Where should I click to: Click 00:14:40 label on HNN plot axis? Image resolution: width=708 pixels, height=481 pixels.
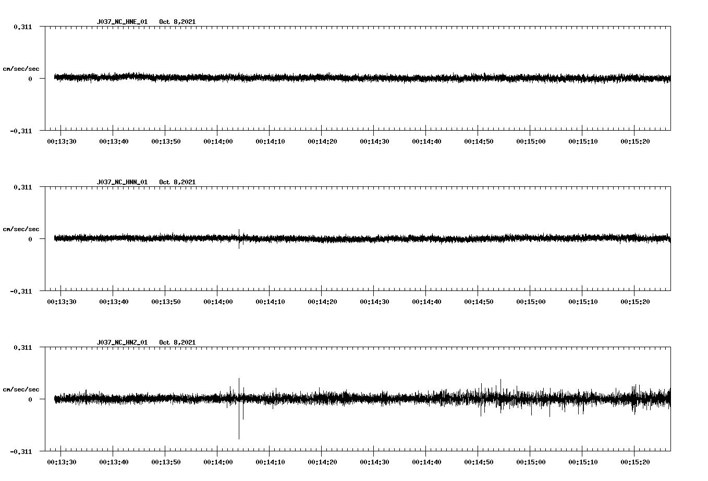pos(426,302)
